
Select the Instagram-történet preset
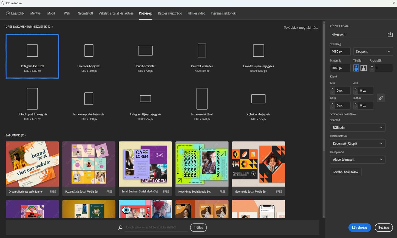(x=202, y=104)
